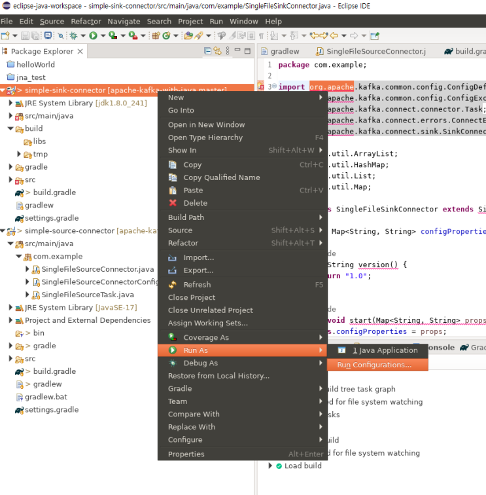The height and width of the screenshot is (495, 486).
Task: Click Collapse All in Package Explorer
Action: (207, 51)
